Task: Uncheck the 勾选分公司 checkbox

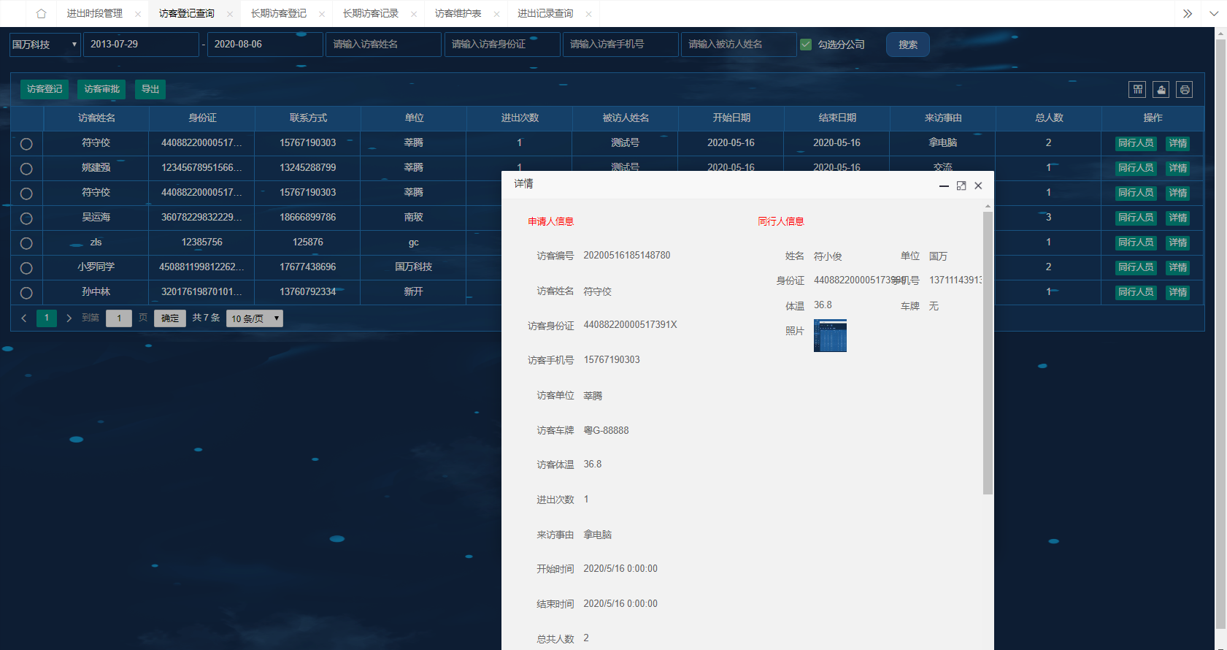Action: 806,45
